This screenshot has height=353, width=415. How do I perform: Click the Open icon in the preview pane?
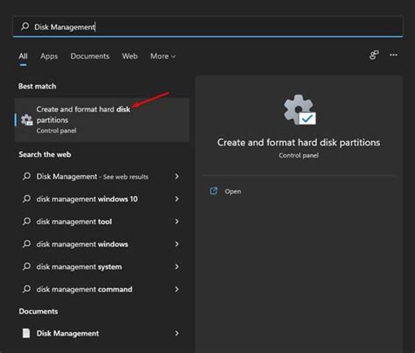tap(214, 191)
